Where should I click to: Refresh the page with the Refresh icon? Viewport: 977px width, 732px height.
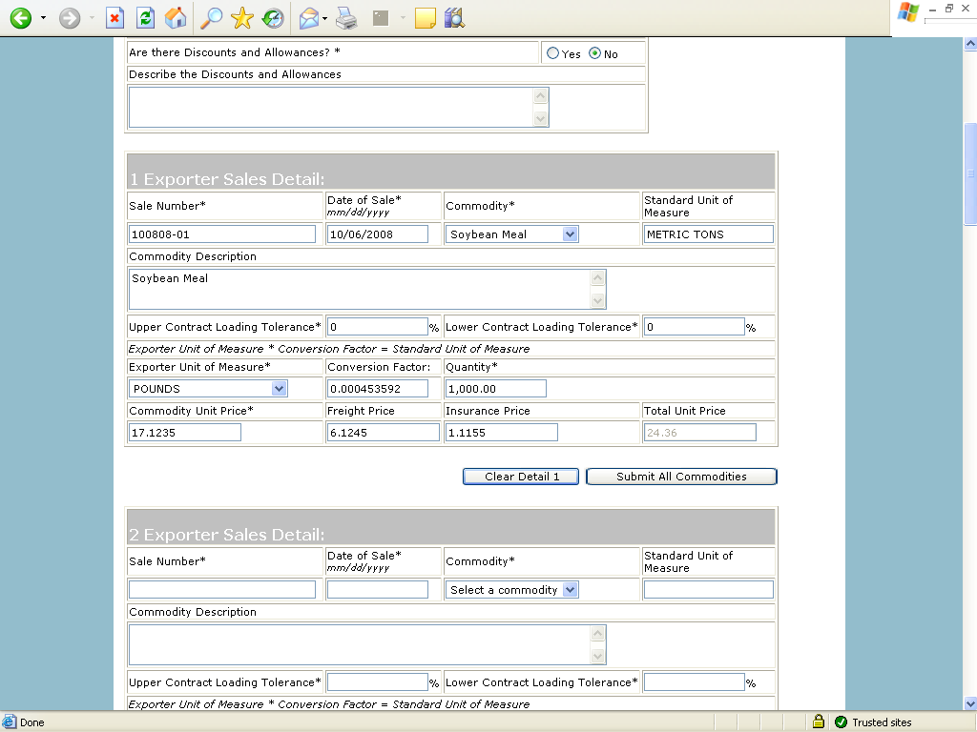[145, 17]
